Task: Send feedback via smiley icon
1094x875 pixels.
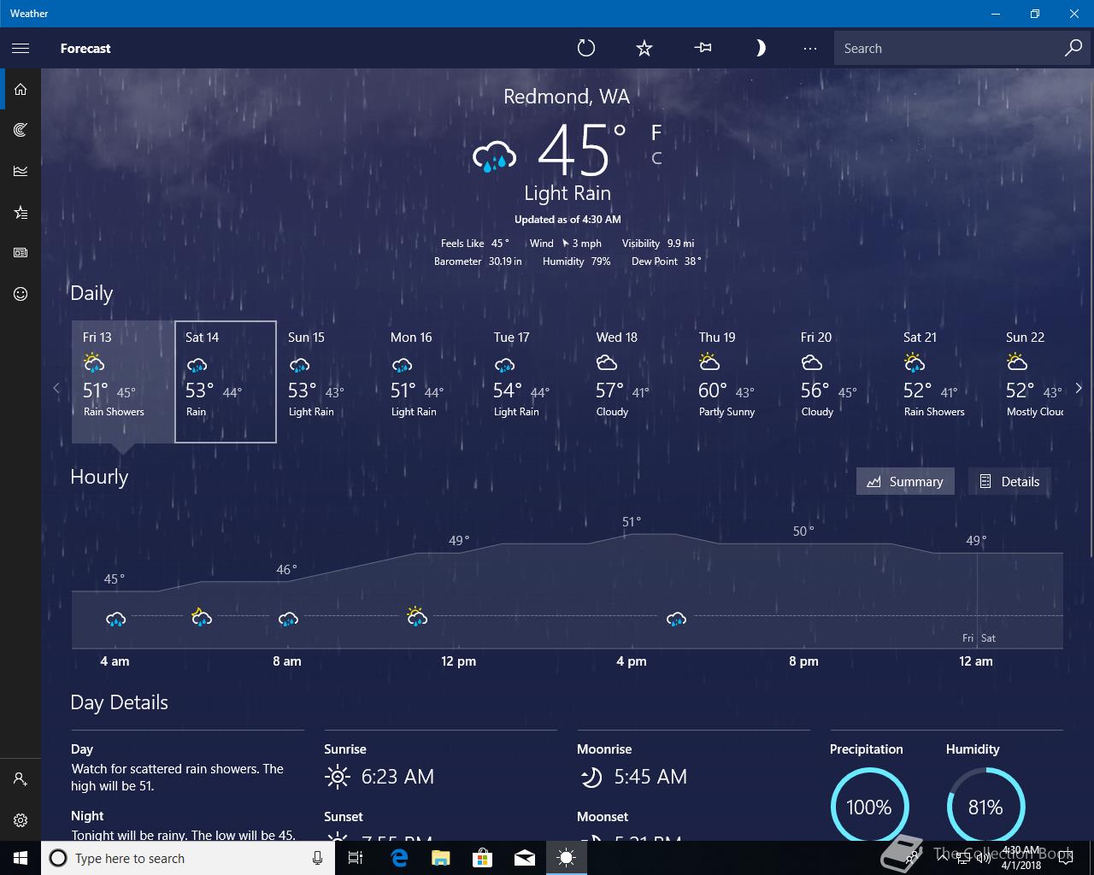Action: [21, 294]
